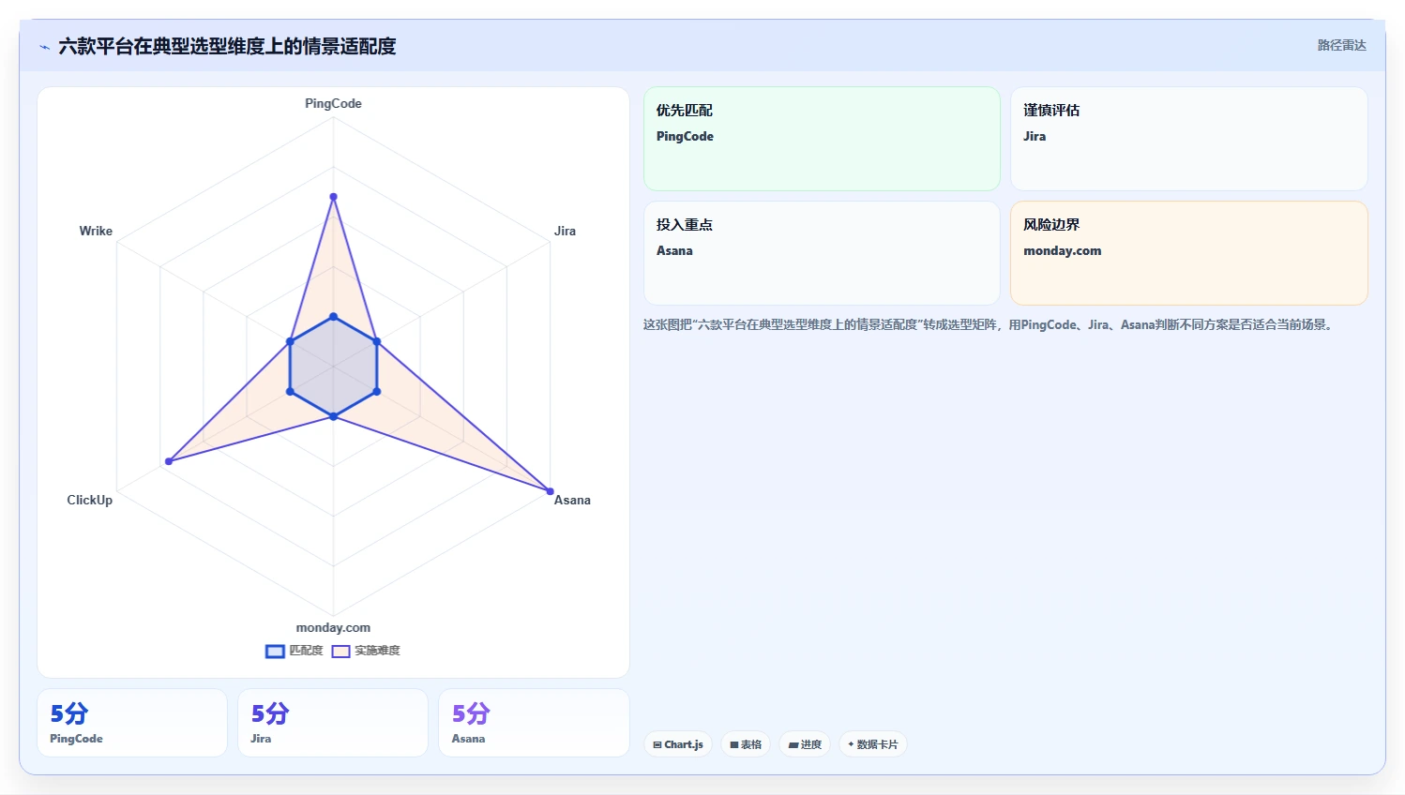Toggle the 实施难度 legend swatch
The height and width of the screenshot is (795, 1405).
(x=340, y=651)
